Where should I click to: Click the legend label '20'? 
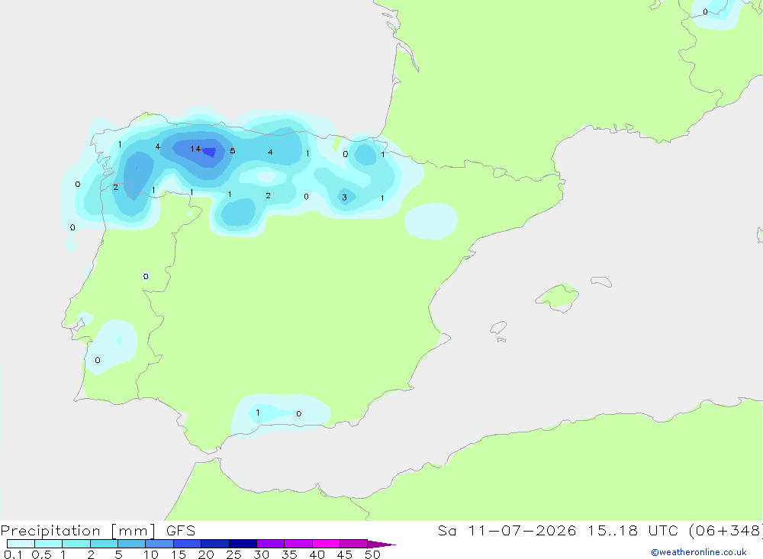[x=206, y=554]
